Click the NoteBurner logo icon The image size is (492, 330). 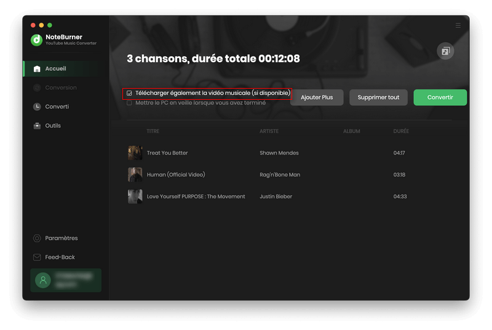pos(36,40)
